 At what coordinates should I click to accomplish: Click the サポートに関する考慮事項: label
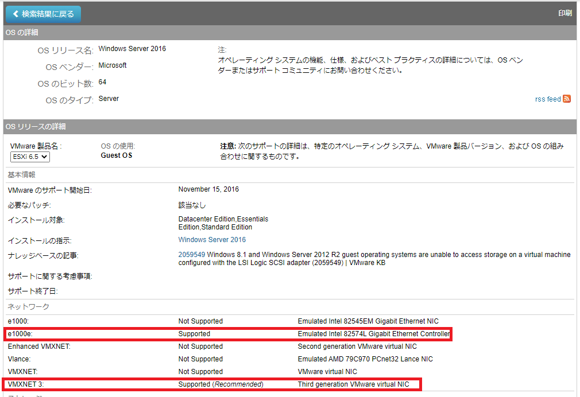pos(50,276)
